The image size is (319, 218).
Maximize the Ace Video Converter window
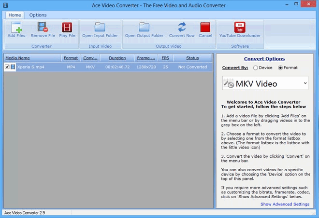[296, 4]
